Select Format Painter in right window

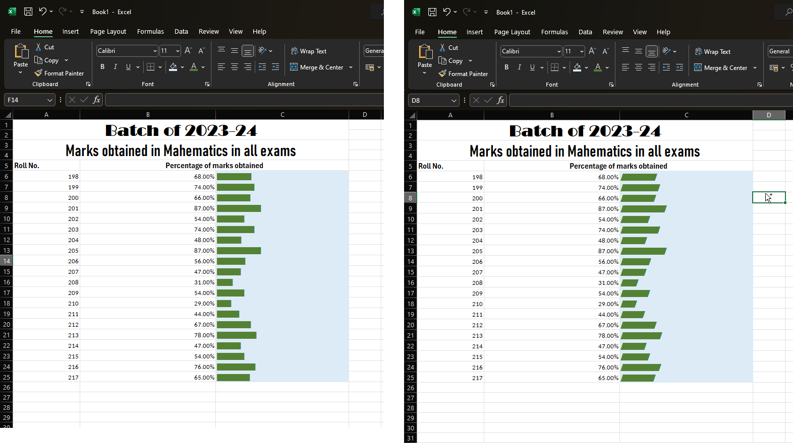463,73
